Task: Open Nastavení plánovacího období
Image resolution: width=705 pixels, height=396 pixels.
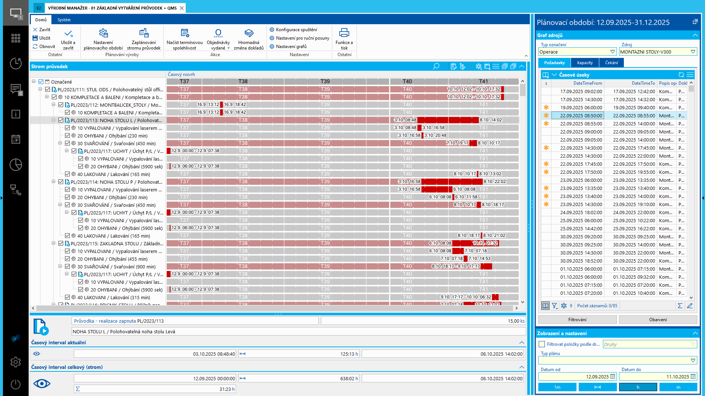Action: [103, 33]
